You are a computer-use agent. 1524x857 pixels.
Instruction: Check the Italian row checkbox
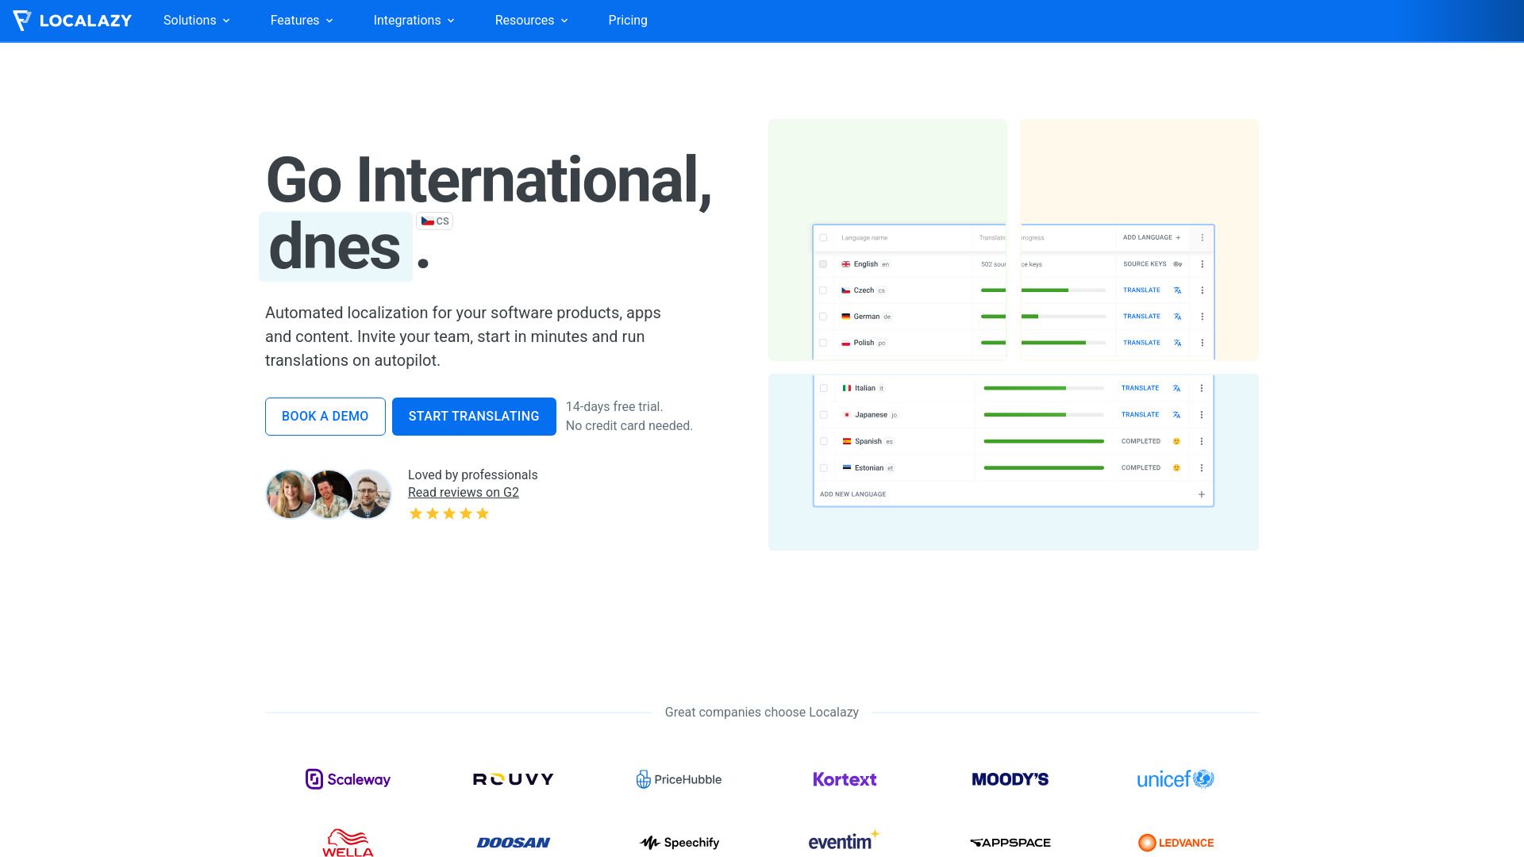click(823, 388)
